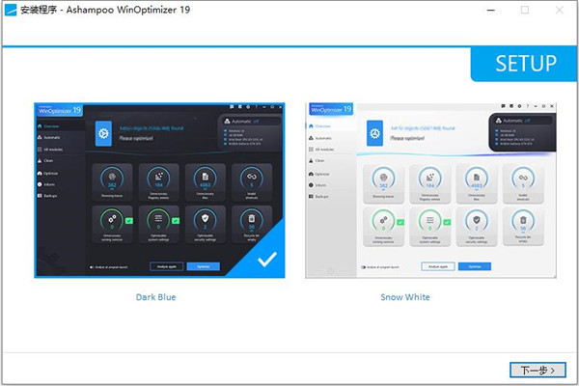Toggle Analyze at program launch in the Snow White preview
Image resolution: width=579 pixels, height=386 pixels.
364,267
